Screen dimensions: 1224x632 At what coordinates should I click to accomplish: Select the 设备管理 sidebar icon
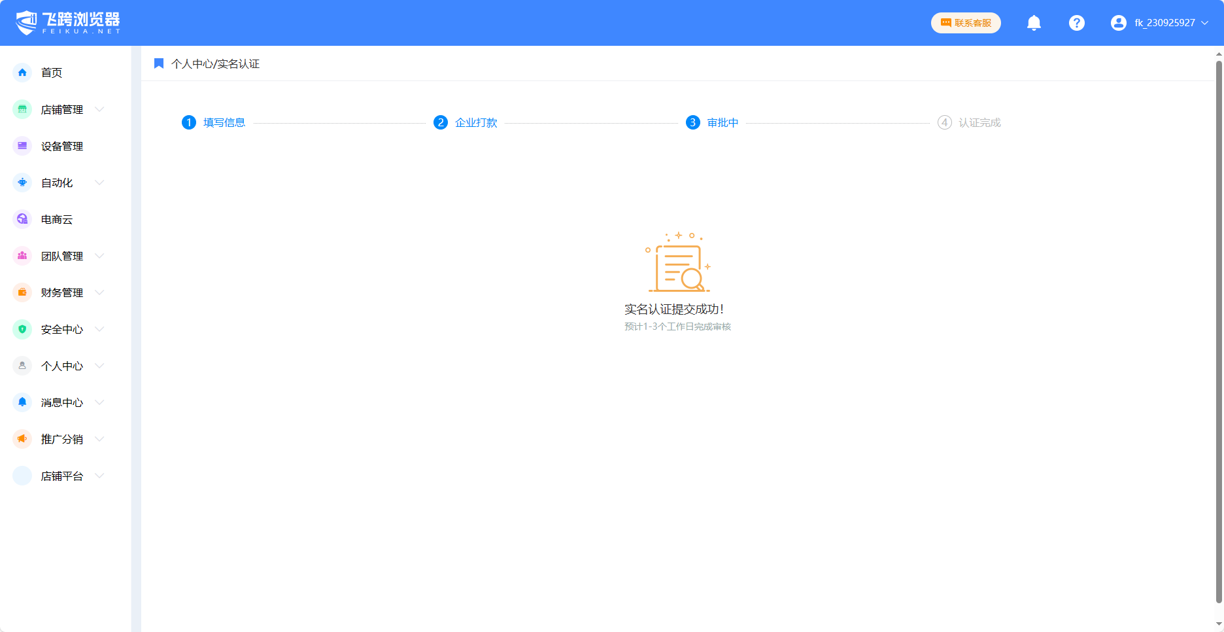coord(22,146)
